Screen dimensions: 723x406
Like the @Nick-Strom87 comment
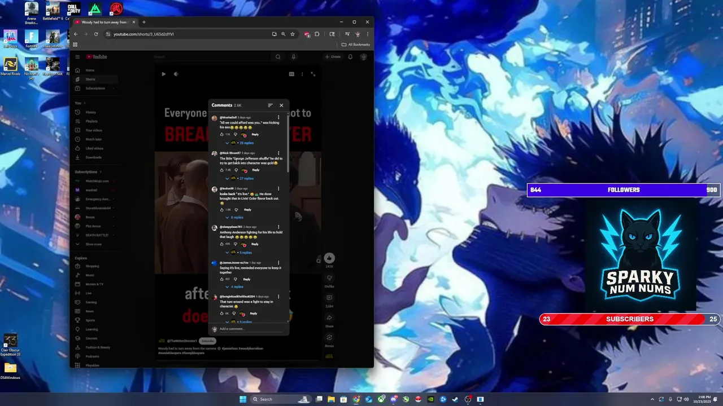[222, 170]
